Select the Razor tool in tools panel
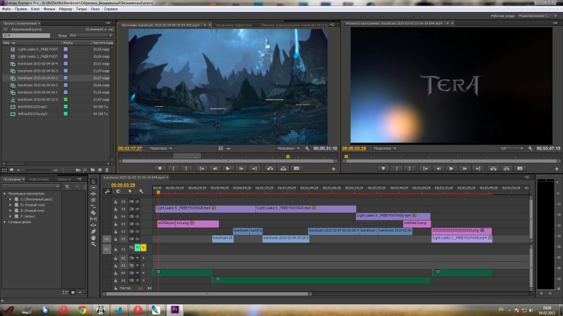Screen dimensions: 563x316 [94, 211]
